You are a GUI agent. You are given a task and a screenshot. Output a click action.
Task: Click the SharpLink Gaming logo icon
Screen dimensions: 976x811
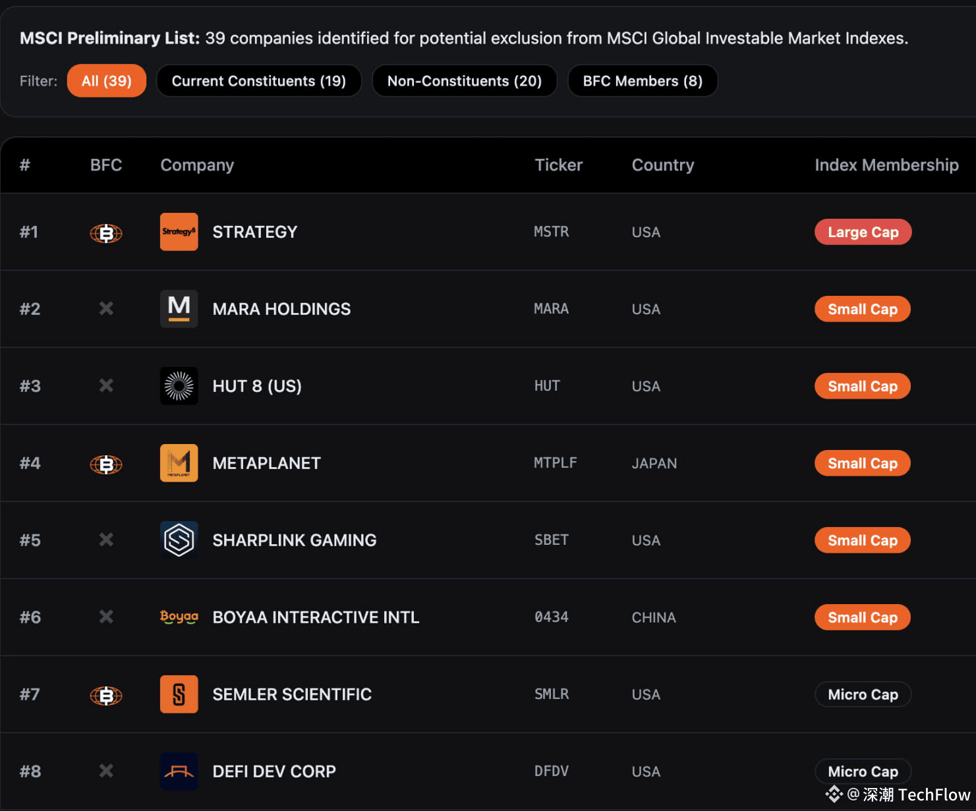point(179,540)
